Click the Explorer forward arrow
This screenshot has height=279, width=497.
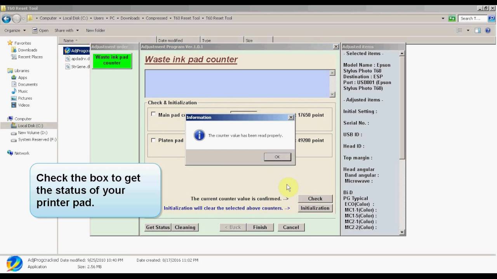click(x=16, y=18)
